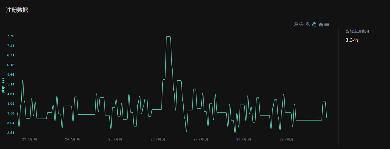Click the zoom in plus icon
This screenshot has height=149, width=390.
pos(296,24)
